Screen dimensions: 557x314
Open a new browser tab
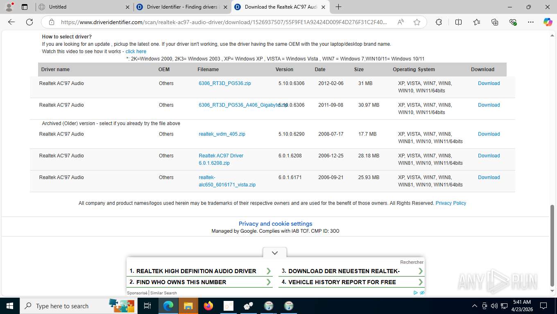(338, 7)
